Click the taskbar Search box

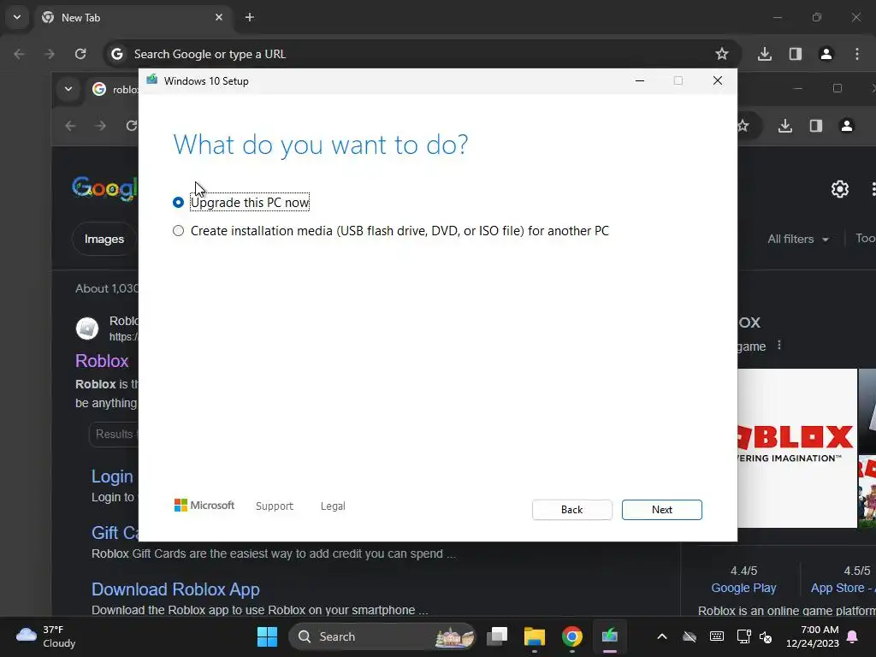382,636
